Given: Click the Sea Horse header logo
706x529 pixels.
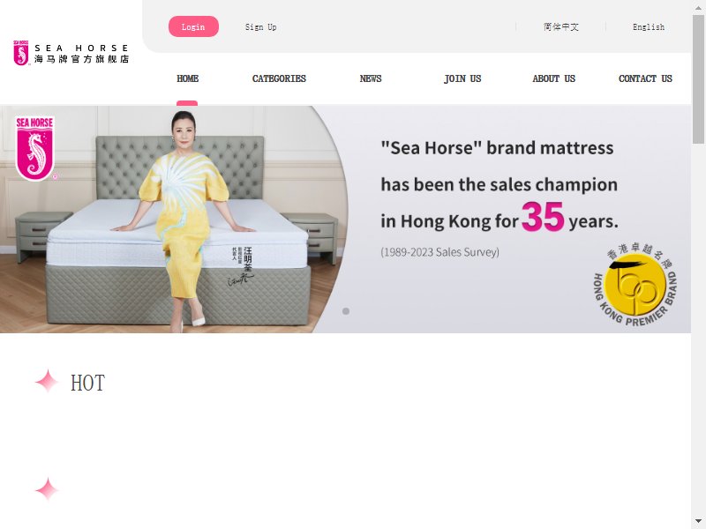Looking at the screenshot, I should 71,53.
